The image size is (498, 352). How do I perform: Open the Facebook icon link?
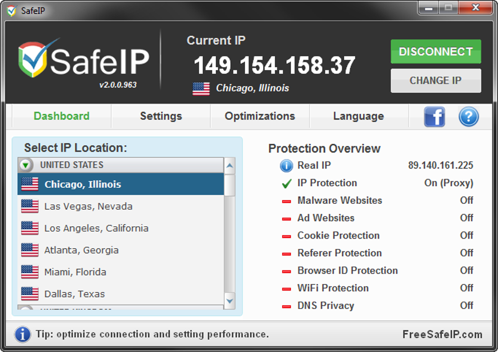click(435, 117)
